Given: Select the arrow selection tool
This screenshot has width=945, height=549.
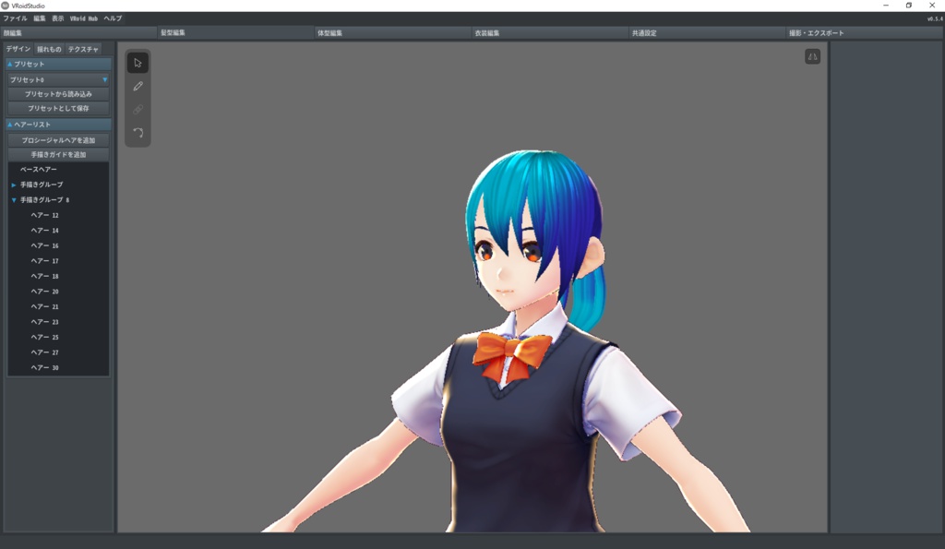Looking at the screenshot, I should tap(138, 63).
